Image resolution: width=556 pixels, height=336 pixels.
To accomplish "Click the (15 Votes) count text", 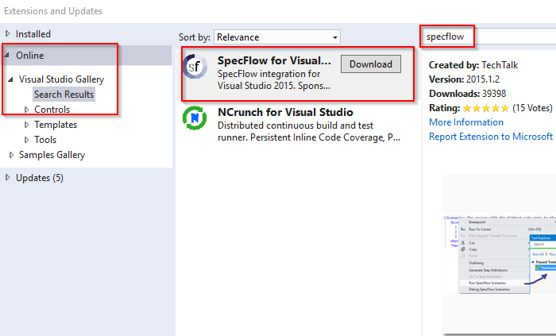I will pyautogui.click(x=533, y=108).
